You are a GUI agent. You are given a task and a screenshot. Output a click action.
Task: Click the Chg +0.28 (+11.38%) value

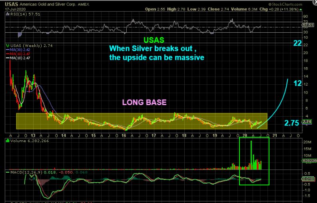pyautogui.click(x=279, y=9)
